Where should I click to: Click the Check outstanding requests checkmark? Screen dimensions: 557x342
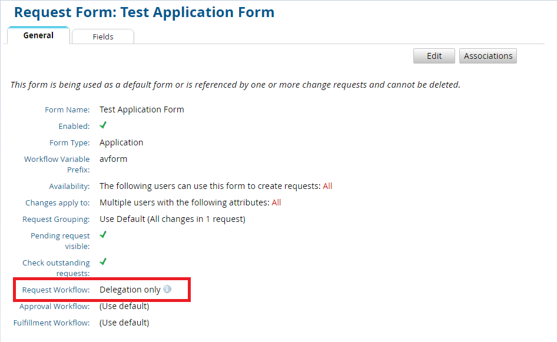tap(103, 262)
